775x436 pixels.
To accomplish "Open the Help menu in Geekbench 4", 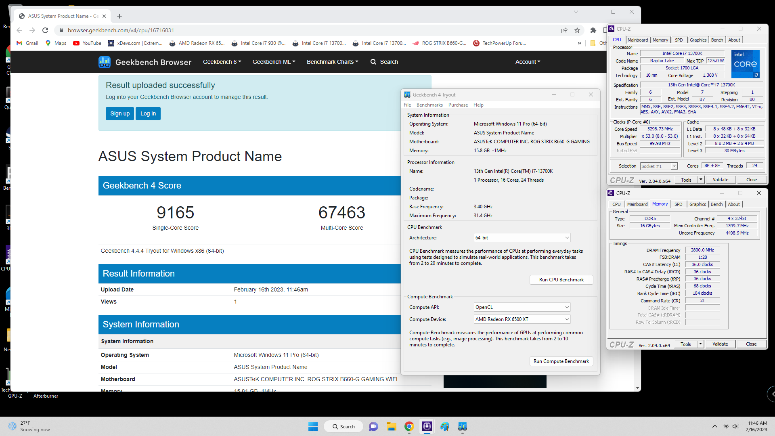I will click(x=478, y=105).
